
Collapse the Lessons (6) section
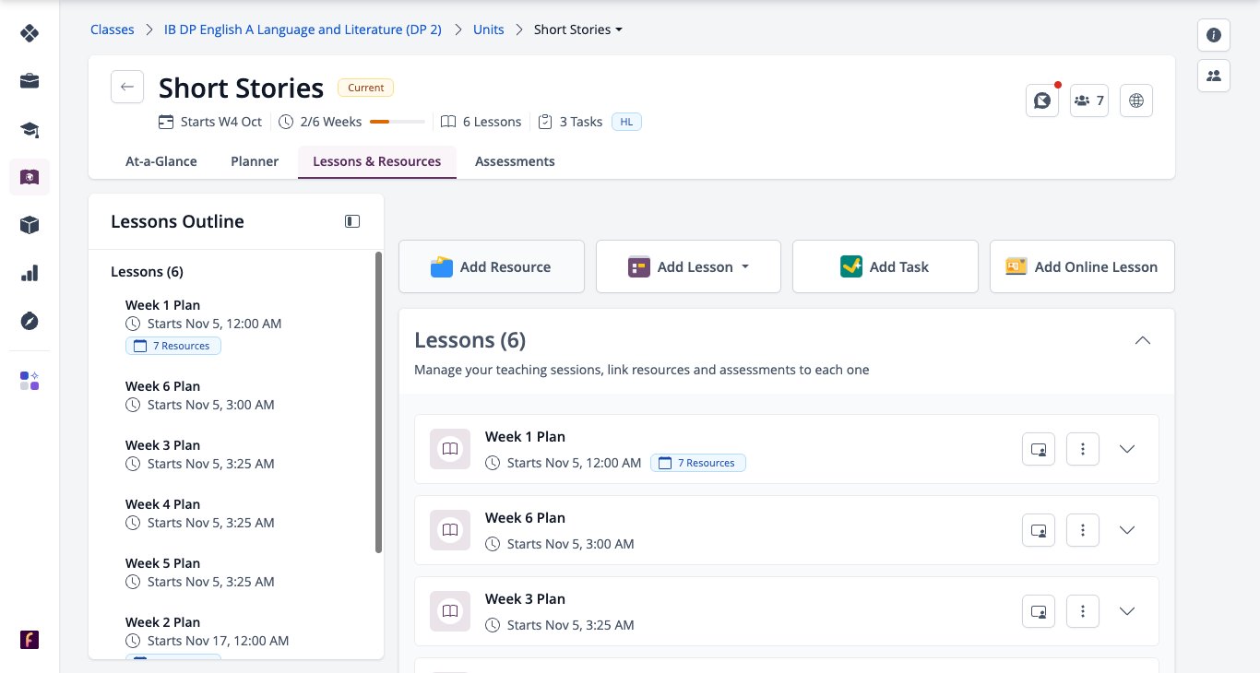coord(1142,340)
